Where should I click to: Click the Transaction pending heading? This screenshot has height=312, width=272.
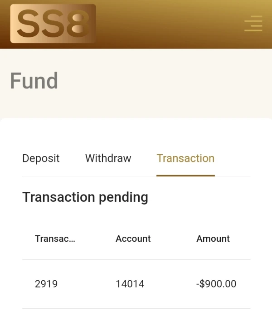pyautogui.click(x=85, y=197)
